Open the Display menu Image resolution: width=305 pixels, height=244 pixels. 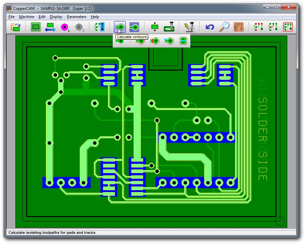(x=56, y=17)
